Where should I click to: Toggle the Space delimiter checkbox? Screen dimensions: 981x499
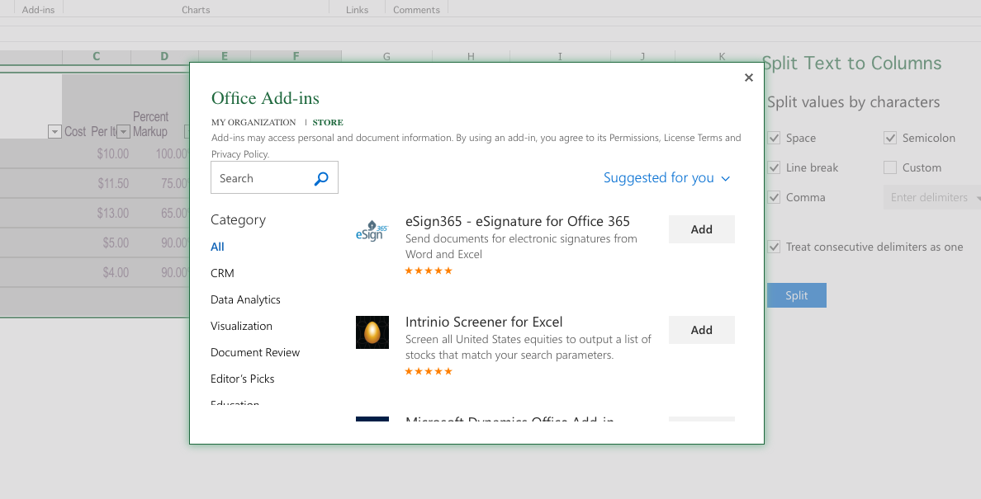point(774,138)
